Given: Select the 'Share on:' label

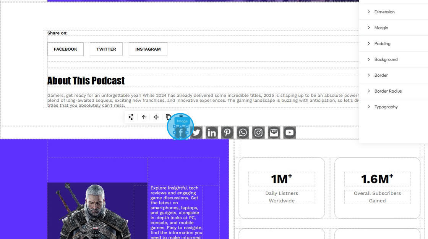Looking at the screenshot, I should [57, 33].
